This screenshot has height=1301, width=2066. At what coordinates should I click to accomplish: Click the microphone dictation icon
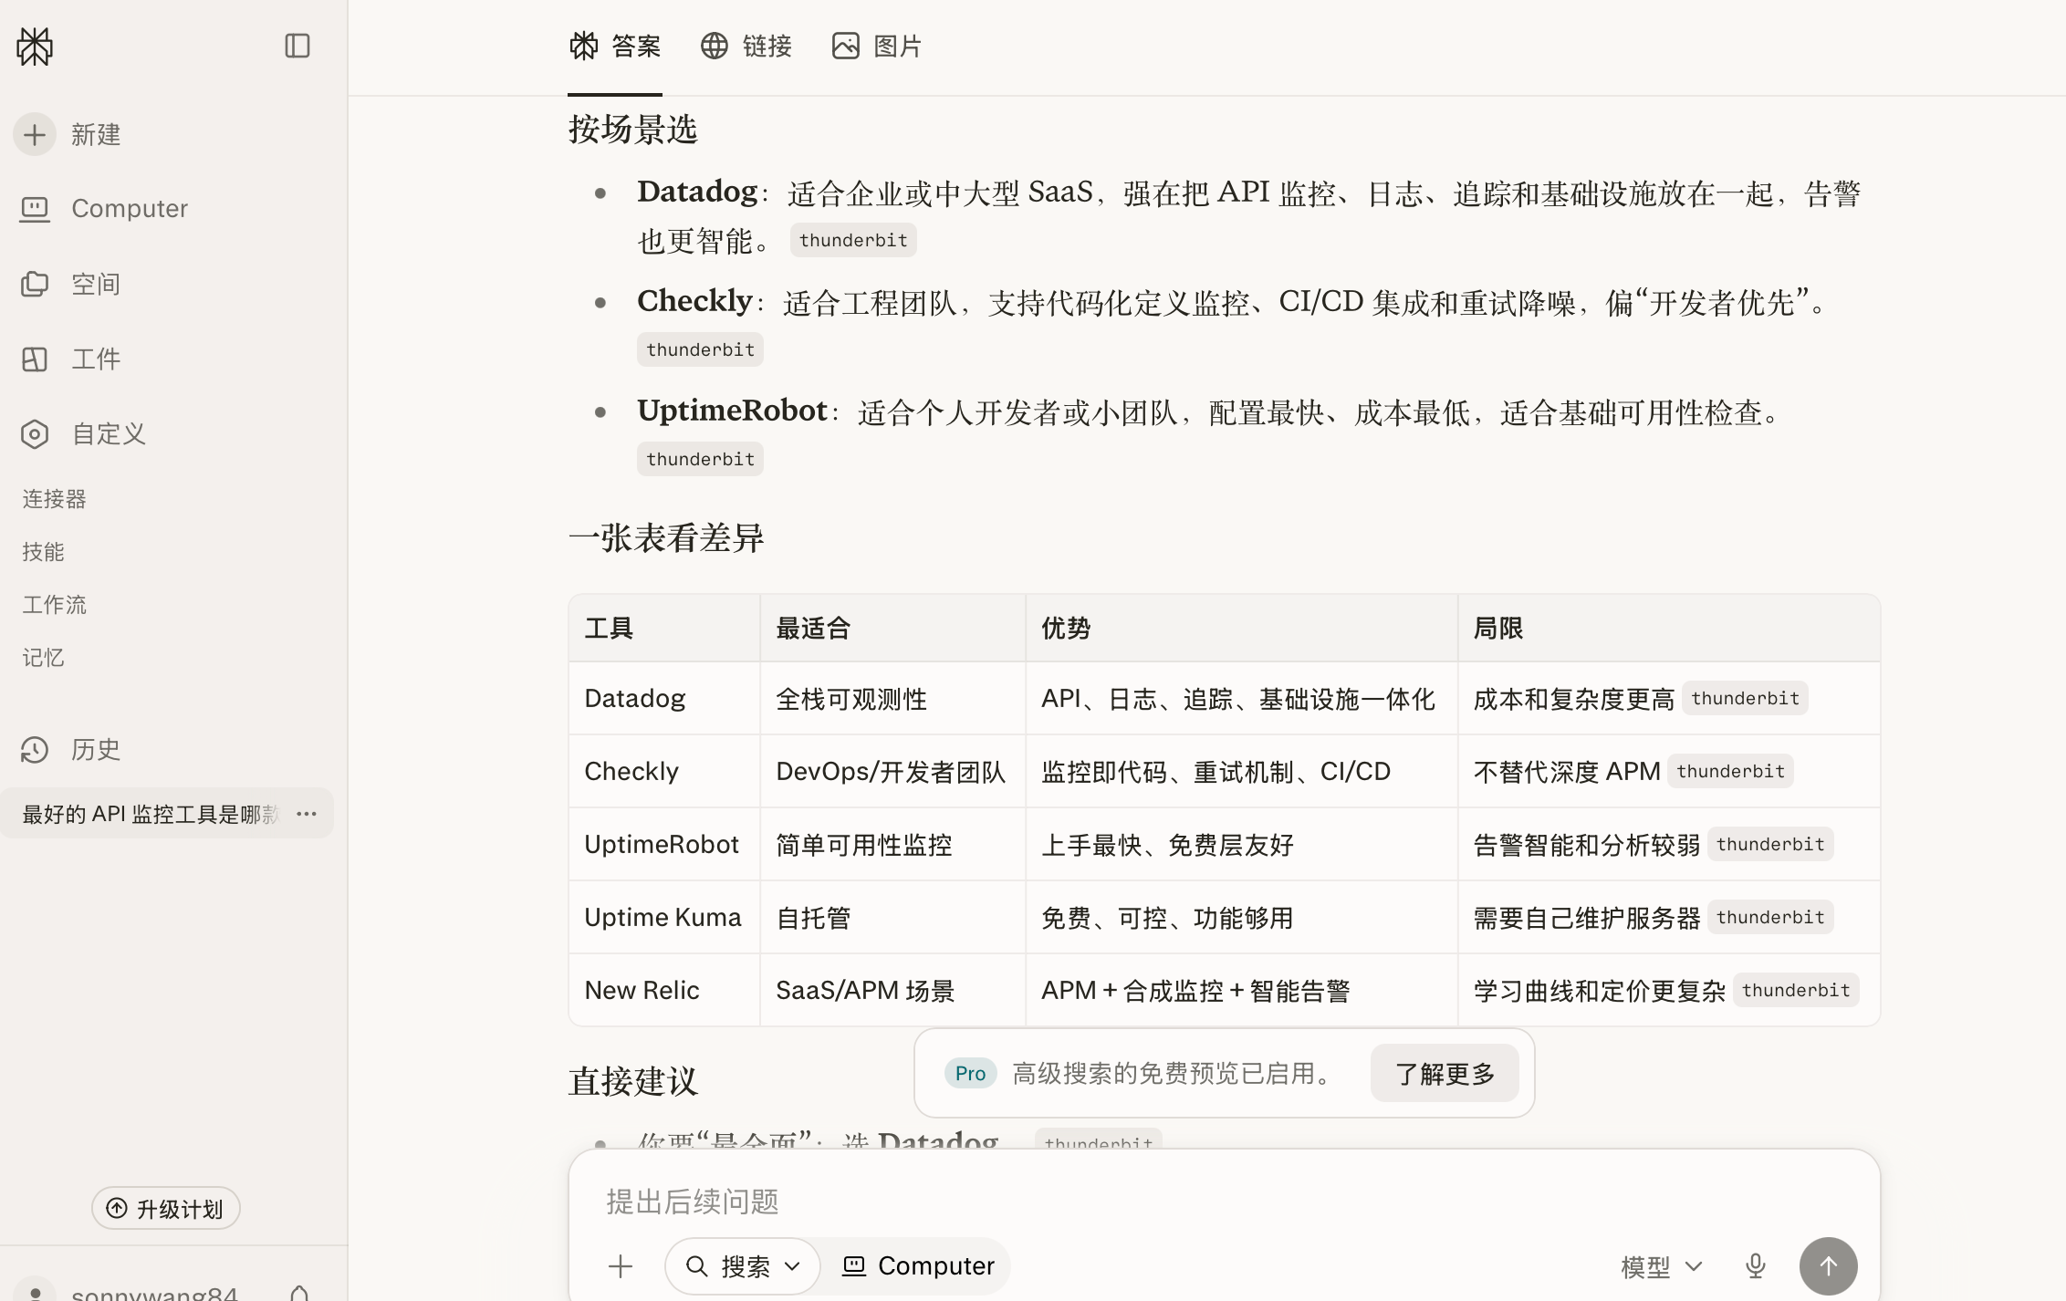tap(1756, 1266)
